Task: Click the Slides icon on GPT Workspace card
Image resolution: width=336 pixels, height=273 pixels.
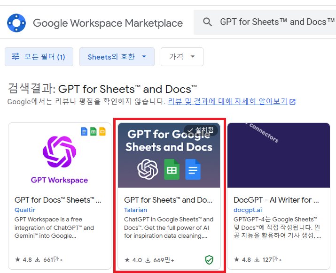Action: [102, 131]
